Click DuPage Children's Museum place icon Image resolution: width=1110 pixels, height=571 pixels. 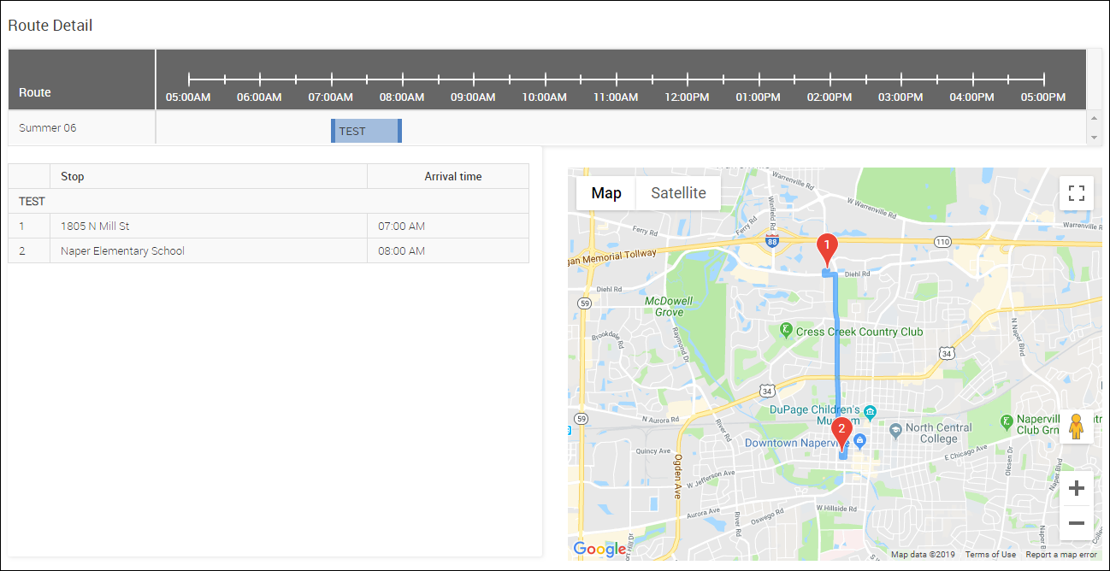pyautogui.click(x=870, y=412)
